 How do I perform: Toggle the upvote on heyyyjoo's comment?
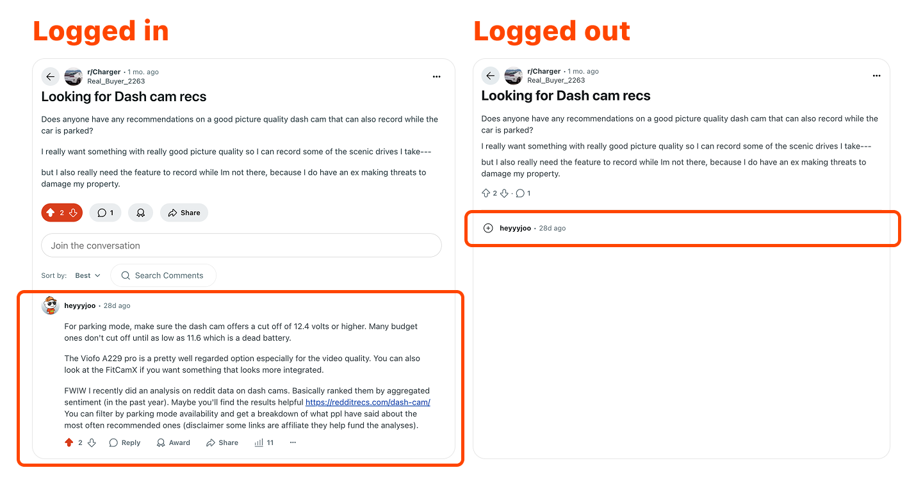[69, 442]
